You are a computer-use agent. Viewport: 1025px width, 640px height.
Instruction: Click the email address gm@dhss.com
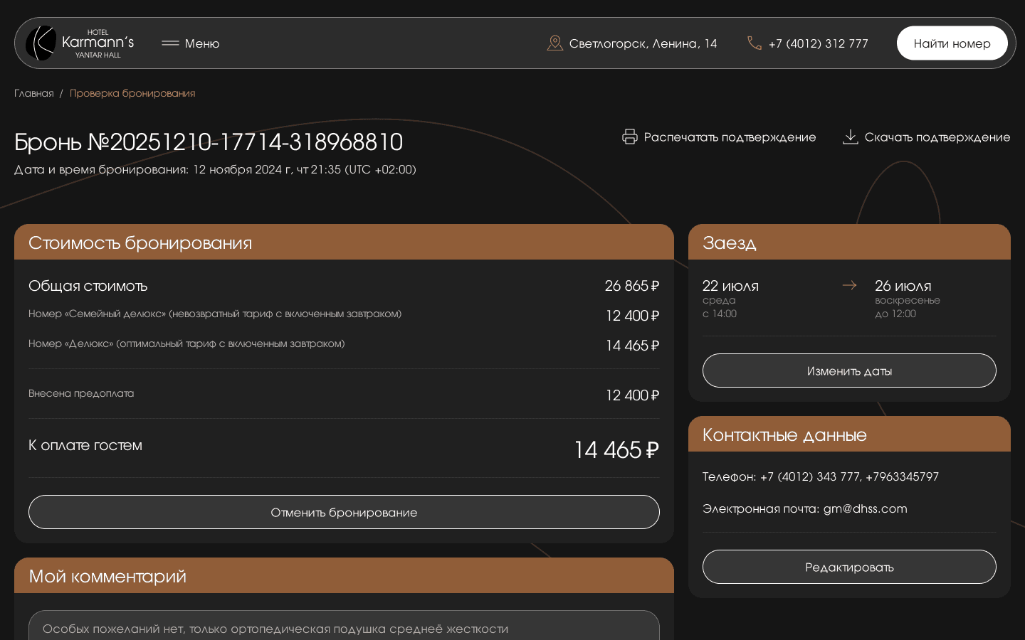pos(865,509)
